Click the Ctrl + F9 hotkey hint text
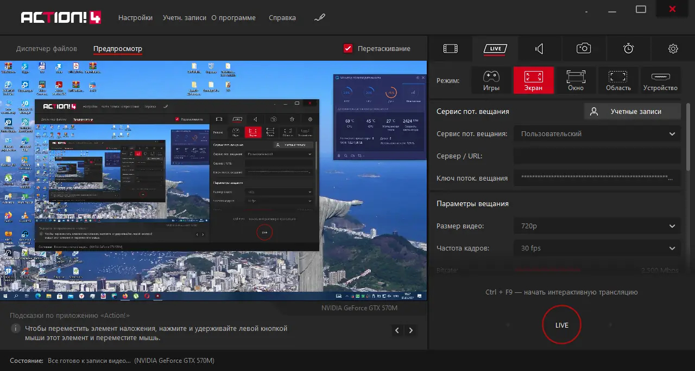Viewport: 695px width, 371px height. click(x=561, y=292)
